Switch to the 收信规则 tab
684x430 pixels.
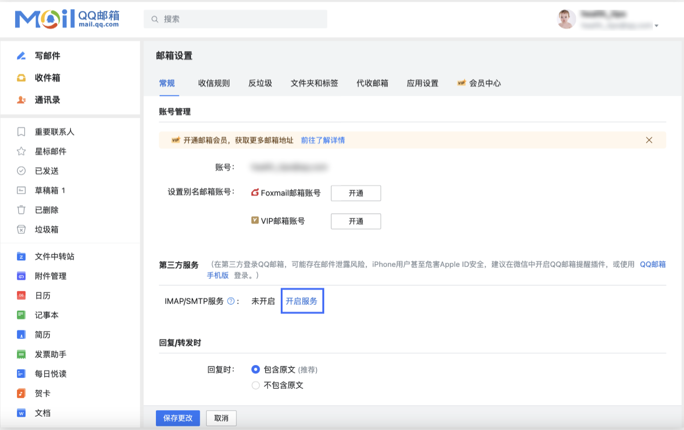tap(214, 83)
